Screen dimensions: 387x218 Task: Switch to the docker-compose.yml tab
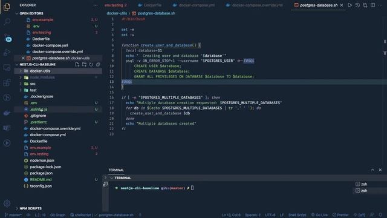193,5
